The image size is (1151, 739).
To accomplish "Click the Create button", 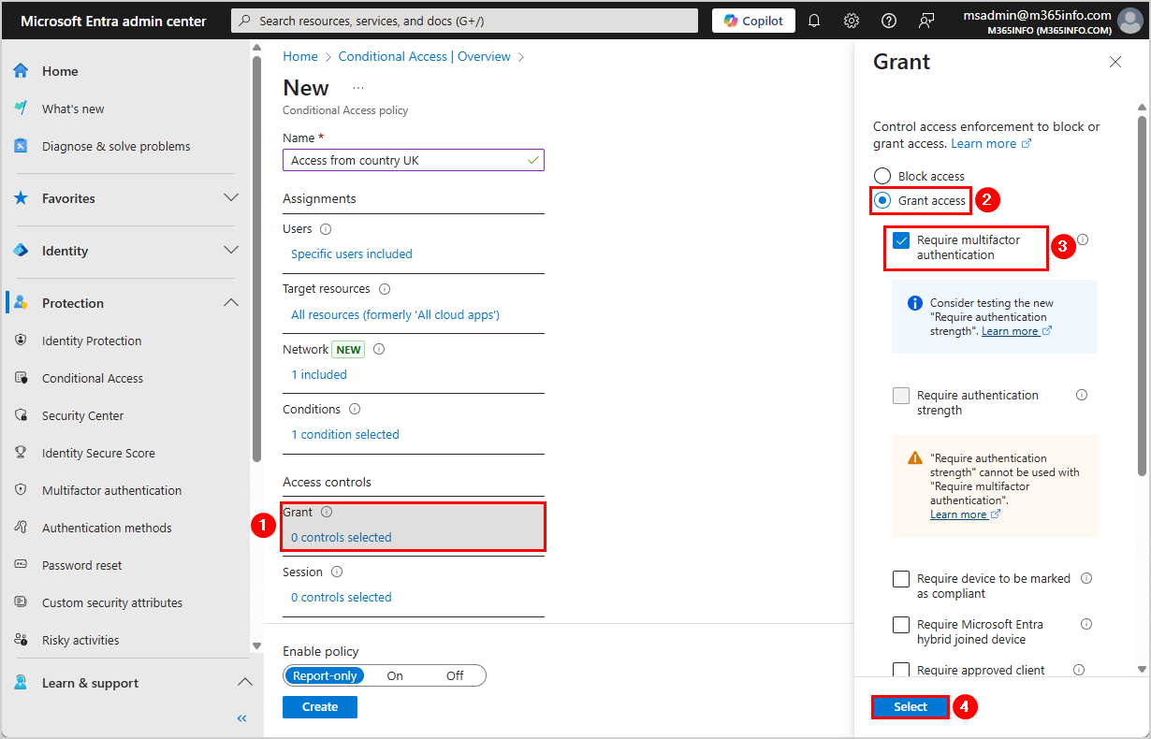I will 320,706.
